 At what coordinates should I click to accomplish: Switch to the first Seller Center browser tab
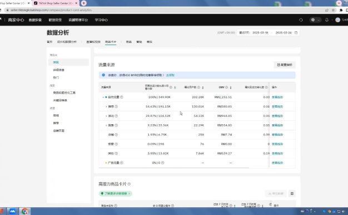click(x=14, y=3)
